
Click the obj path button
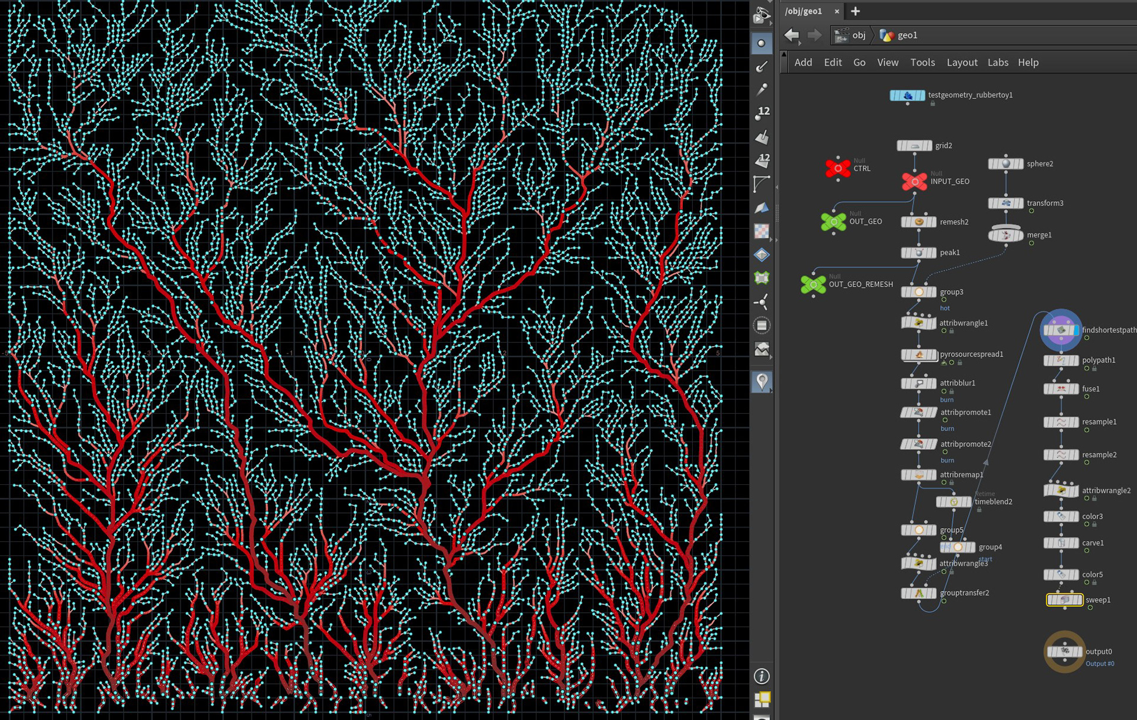click(852, 36)
